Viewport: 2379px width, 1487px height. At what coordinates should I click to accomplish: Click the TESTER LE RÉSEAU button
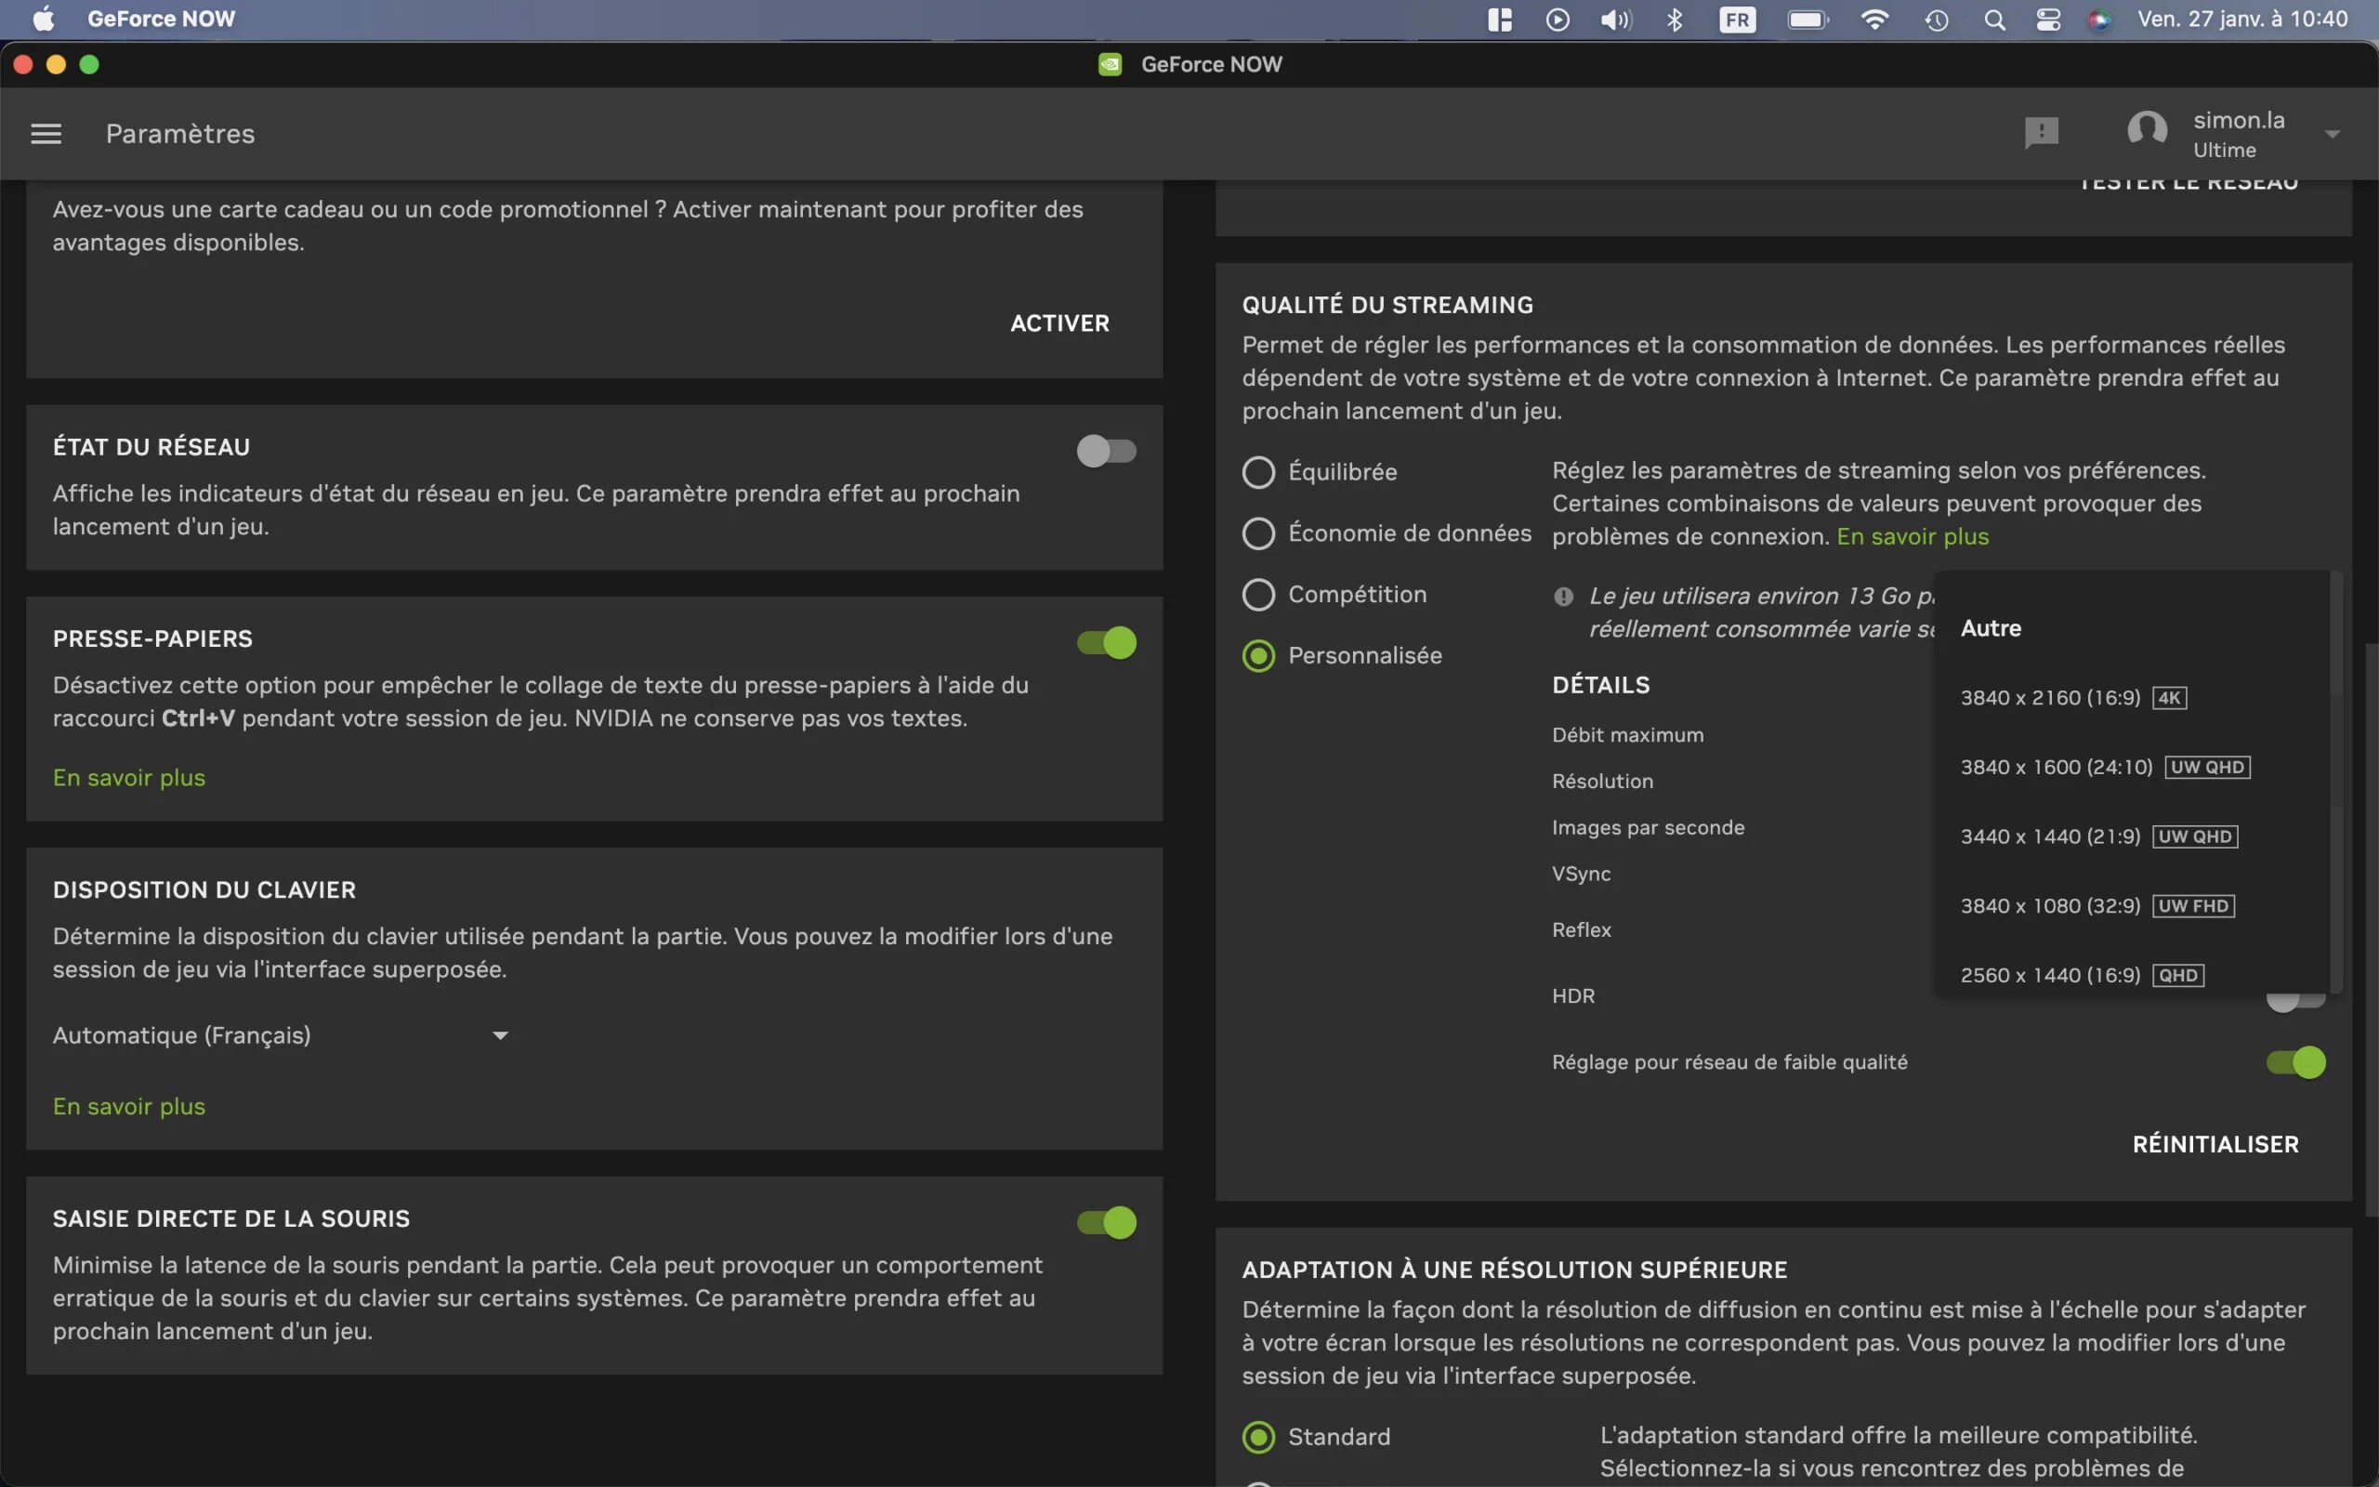tap(2188, 183)
